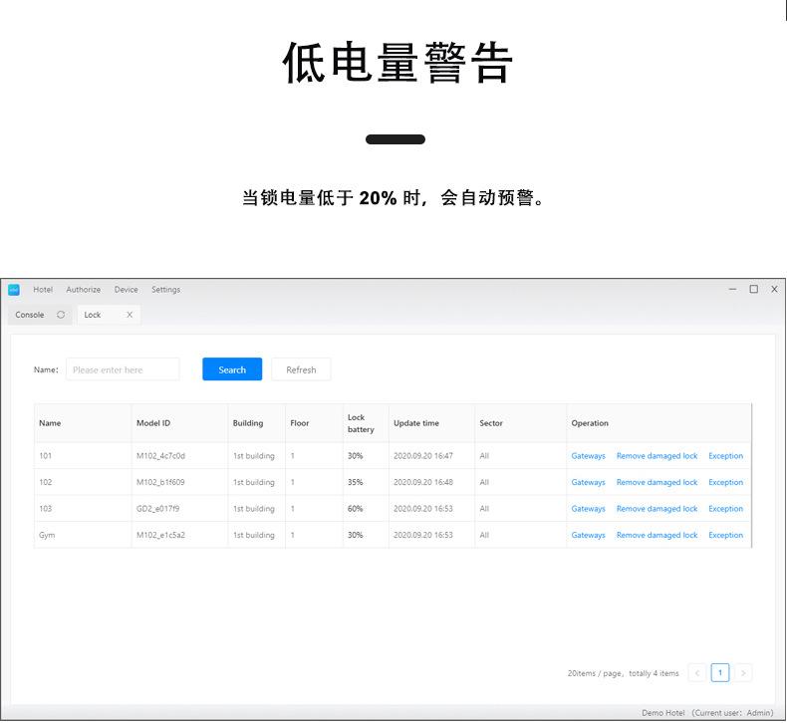This screenshot has width=787, height=723.
Task: Open the Hotel menu
Action: click(43, 290)
